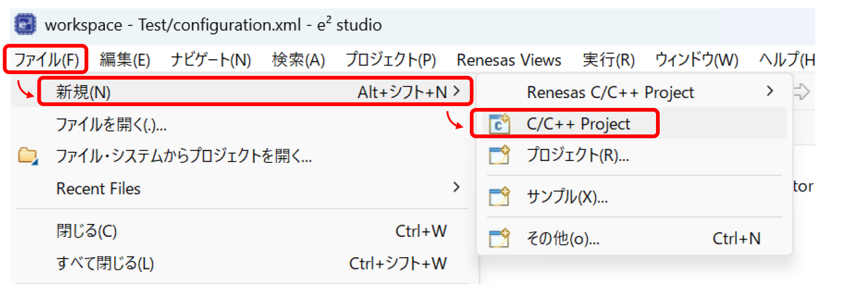Open the ヘルプ menu
The height and width of the screenshot is (293, 857).
click(x=787, y=60)
